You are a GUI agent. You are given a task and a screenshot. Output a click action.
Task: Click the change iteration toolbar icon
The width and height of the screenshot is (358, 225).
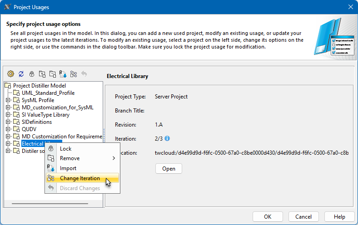coord(74,73)
